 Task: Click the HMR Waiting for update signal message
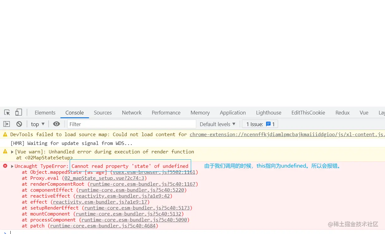click(x=72, y=143)
